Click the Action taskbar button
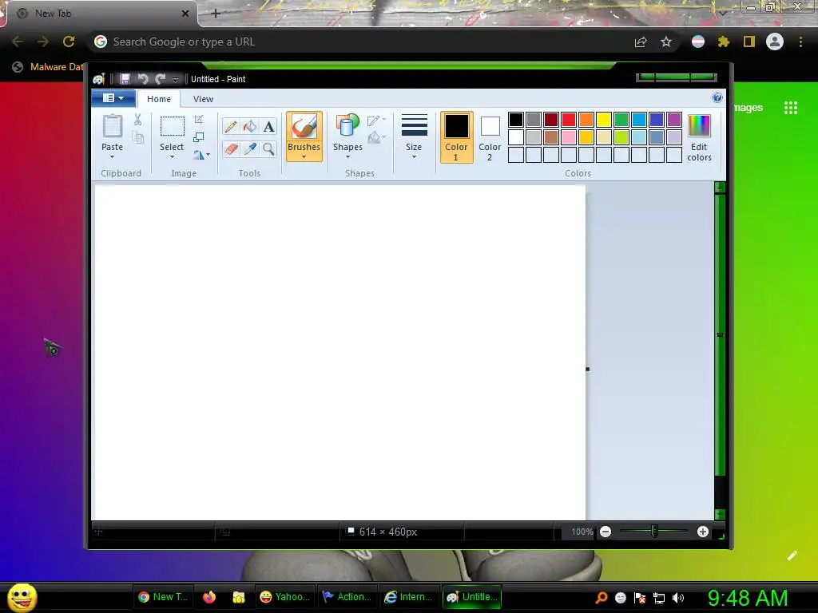The width and height of the screenshot is (818, 613). coord(347,597)
